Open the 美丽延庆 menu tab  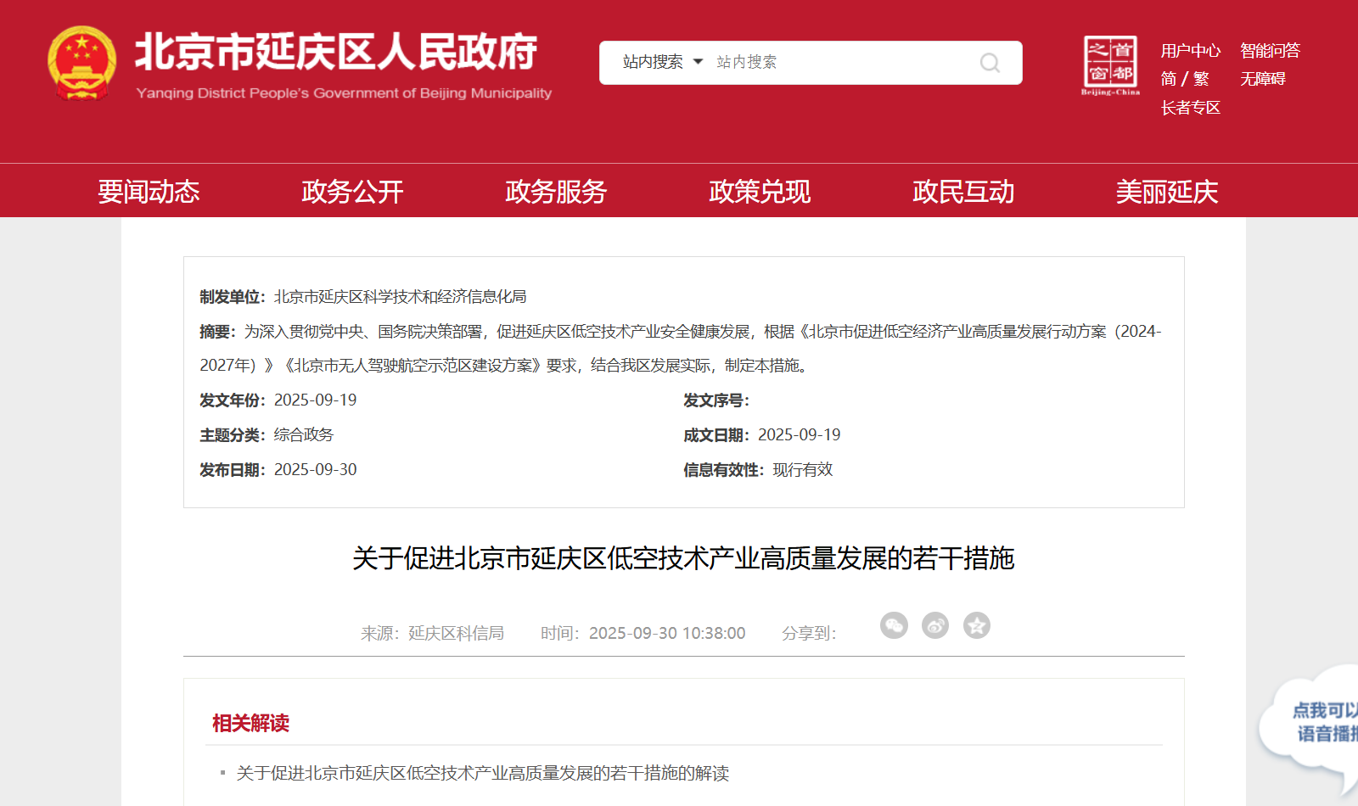(x=1166, y=192)
